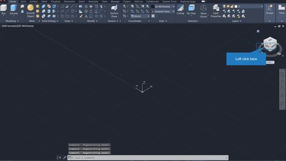Click the ViewCube Home icon
This screenshot has height=161, width=286.
pyautogui.click(x=258, y=31)
